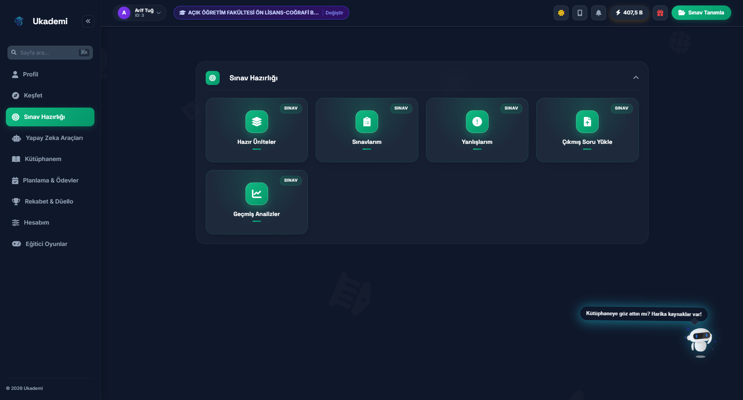This screenshot has width=743, height=400.
Task: Click the purple A avatar
Action: pos(124,13)
